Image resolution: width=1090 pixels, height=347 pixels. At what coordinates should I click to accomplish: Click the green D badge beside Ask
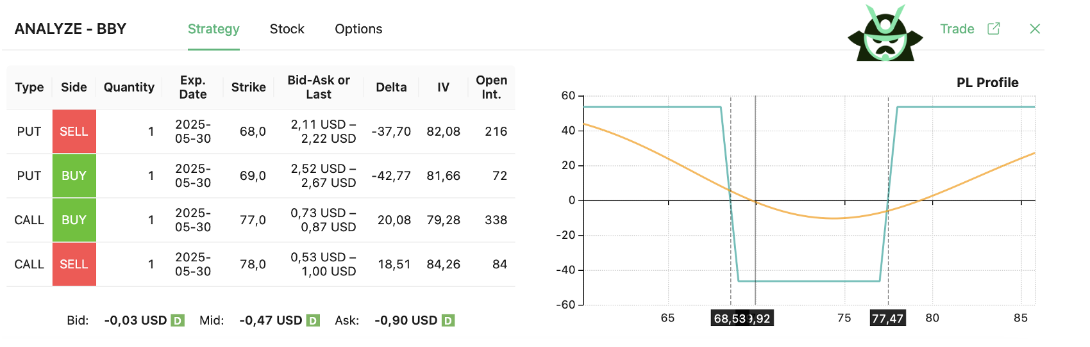448,321
